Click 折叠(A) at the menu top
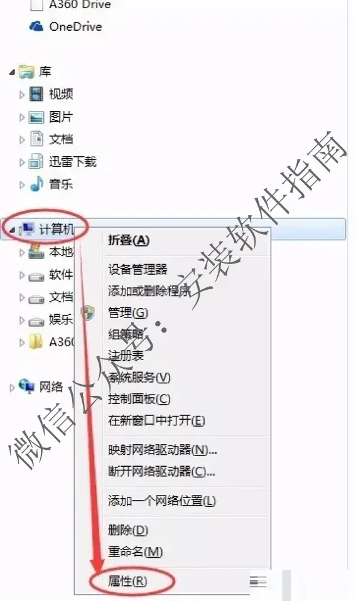This screenshot has height=601, width=356. tap(129, 240)
